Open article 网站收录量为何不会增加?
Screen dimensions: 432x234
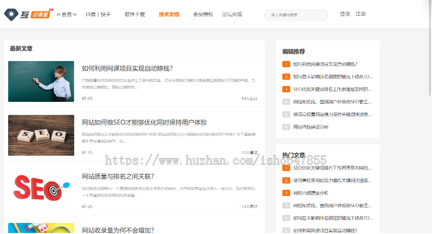[118, 230]
